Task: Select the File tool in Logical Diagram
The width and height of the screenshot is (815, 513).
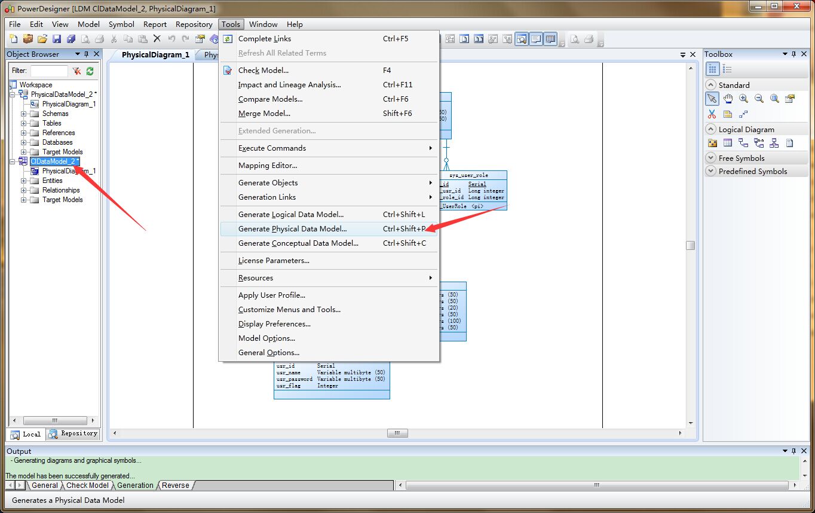Action: point(790,143)
